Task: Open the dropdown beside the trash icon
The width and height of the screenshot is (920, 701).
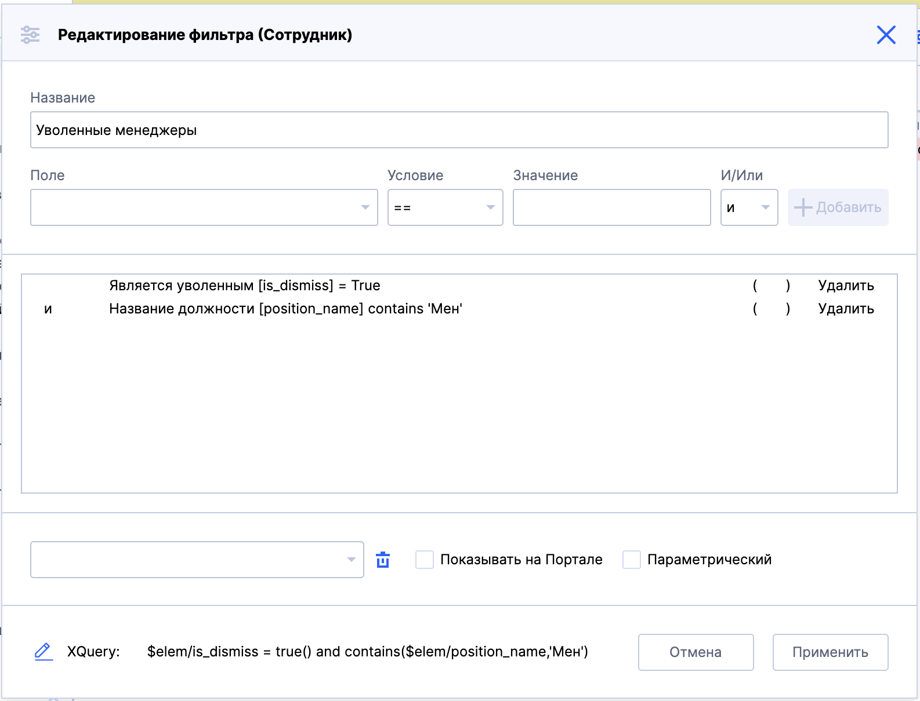Action: tap(197, 560)
